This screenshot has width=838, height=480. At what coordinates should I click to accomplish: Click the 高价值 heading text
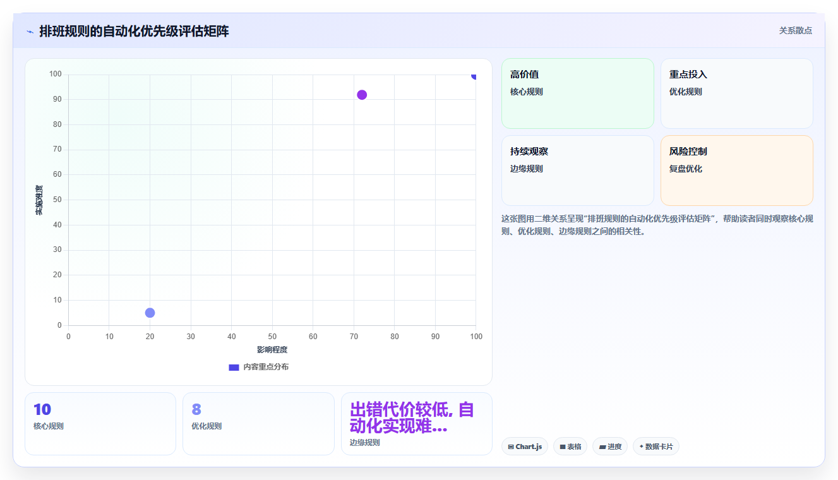[524, 75]
